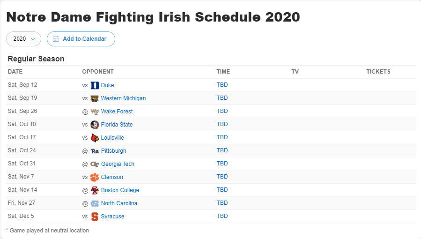Screen dimensions: 421x239
Task: Click the TICKETS column header
Action: 378,72
